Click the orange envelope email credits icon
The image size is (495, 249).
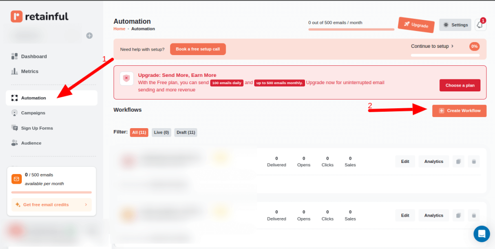click(x=16, y=179)
